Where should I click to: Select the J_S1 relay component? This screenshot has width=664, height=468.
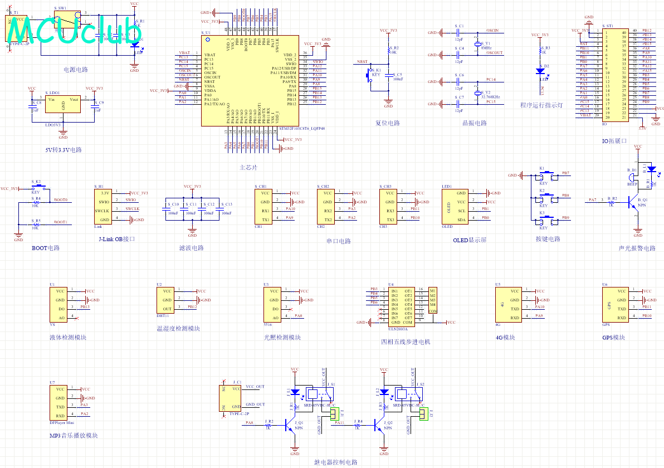point(320,394)
